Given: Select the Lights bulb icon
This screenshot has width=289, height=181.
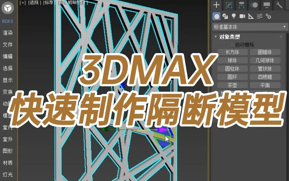Looking at the screenshot, I should pos(234,16).
